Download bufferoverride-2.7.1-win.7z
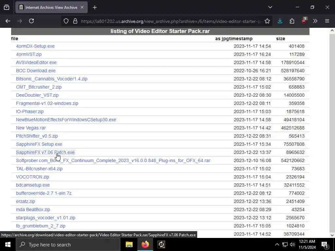The height and width of the screenshot is (251, 335). 44,193
